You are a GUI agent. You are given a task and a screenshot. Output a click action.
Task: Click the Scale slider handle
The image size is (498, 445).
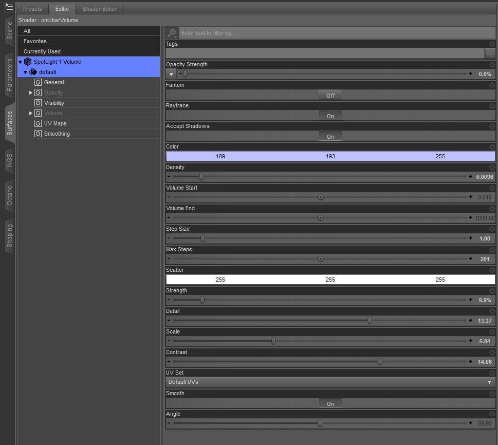tap(273, 341)
